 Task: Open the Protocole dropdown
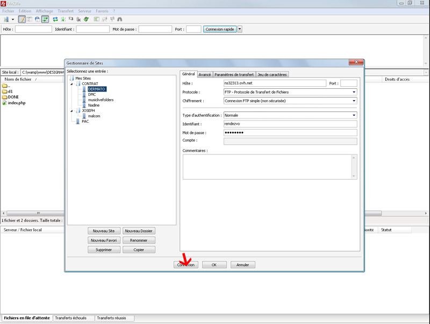click(290, 92)
